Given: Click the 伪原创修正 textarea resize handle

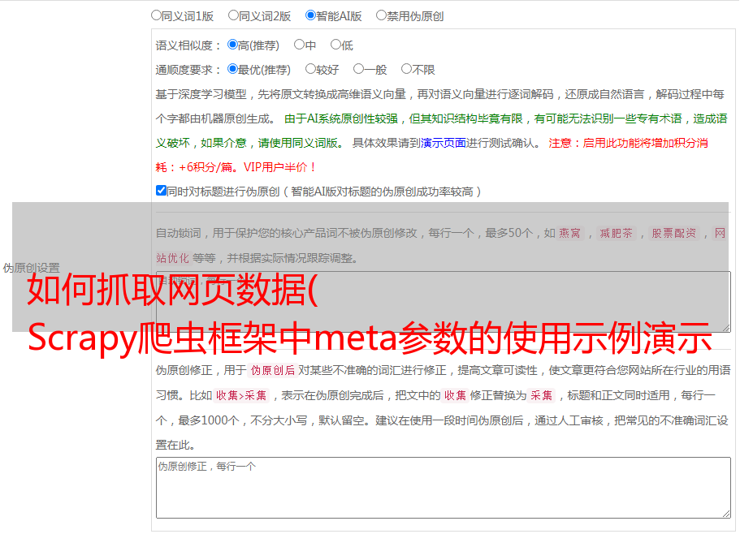Looking at the screenshot, I should point(726,514).
